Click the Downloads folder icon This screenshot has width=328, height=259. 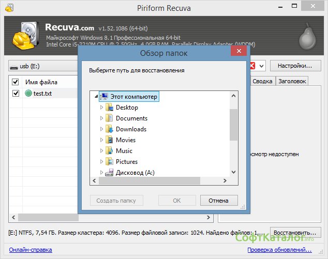tap(109, 129)
